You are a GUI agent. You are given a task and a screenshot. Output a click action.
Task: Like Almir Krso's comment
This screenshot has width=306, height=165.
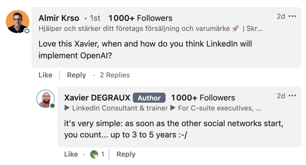click(45, 75)
